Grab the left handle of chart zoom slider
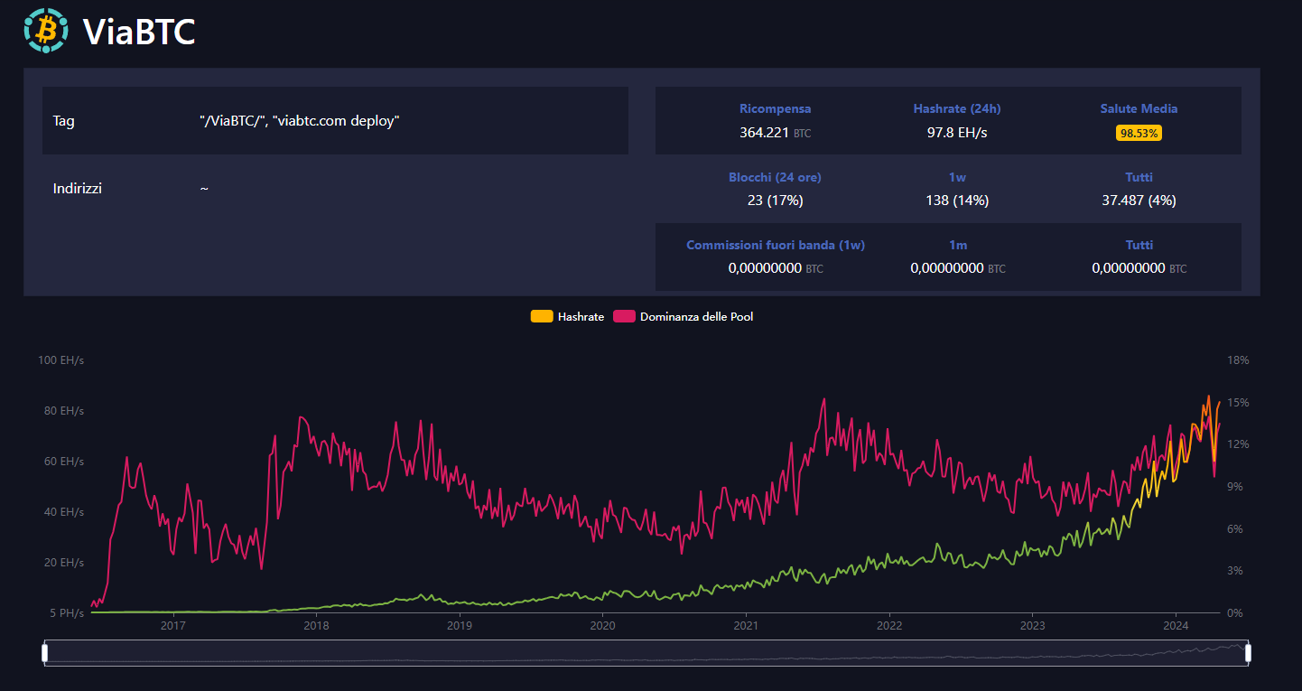Viewport: 1302px width, 691px height. point(44,652)
